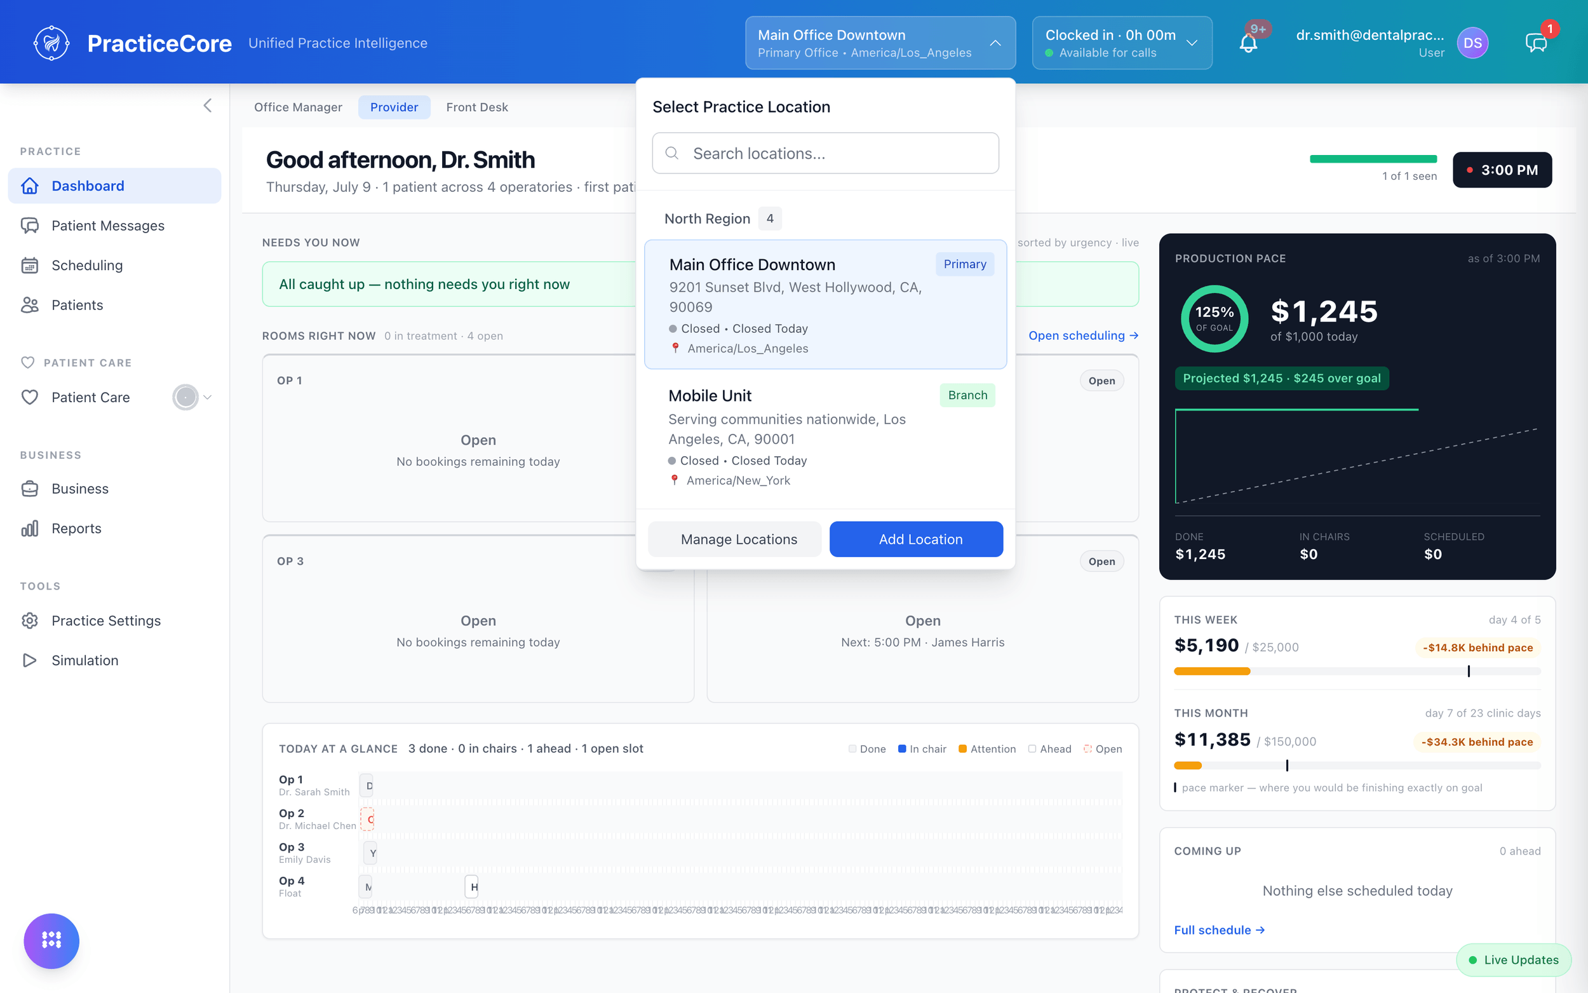1588x993 pixels.
Task: Follow the Full schedule link
Action: 1219,929
